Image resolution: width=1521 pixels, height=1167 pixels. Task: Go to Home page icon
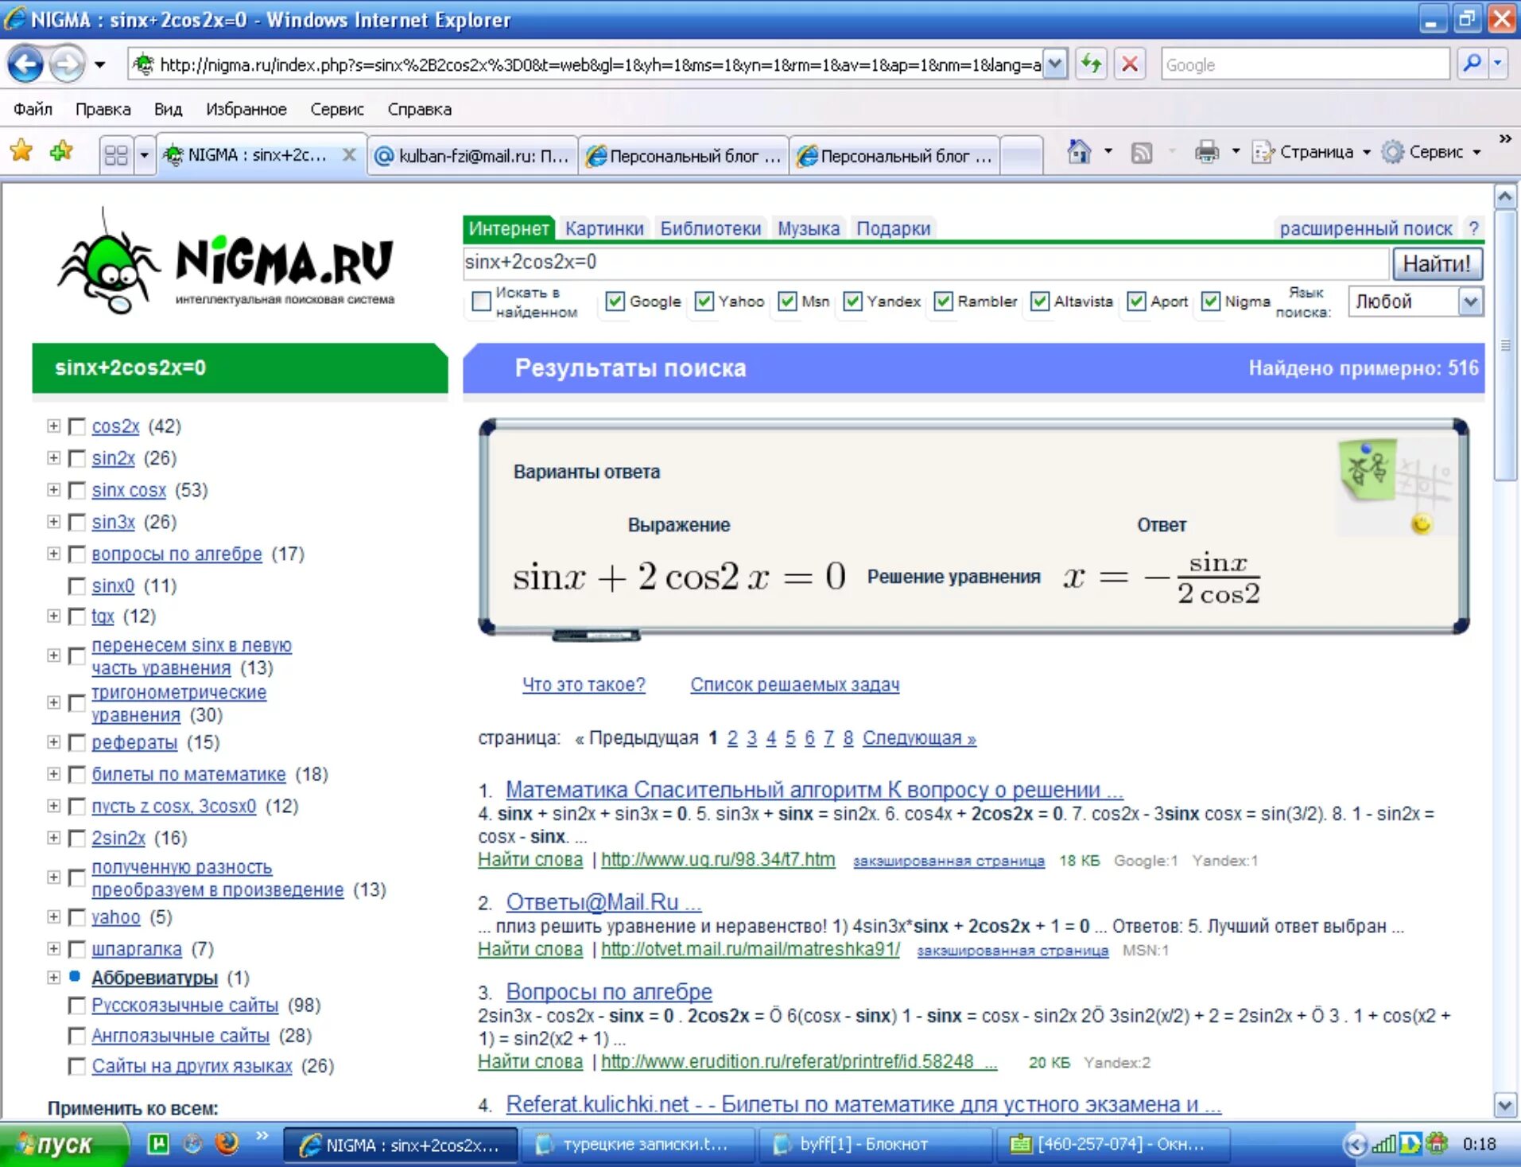click(1079, 151)
